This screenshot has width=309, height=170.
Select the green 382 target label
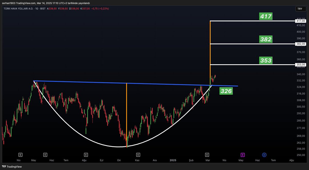pyautogui.click(x=266, y=39)
